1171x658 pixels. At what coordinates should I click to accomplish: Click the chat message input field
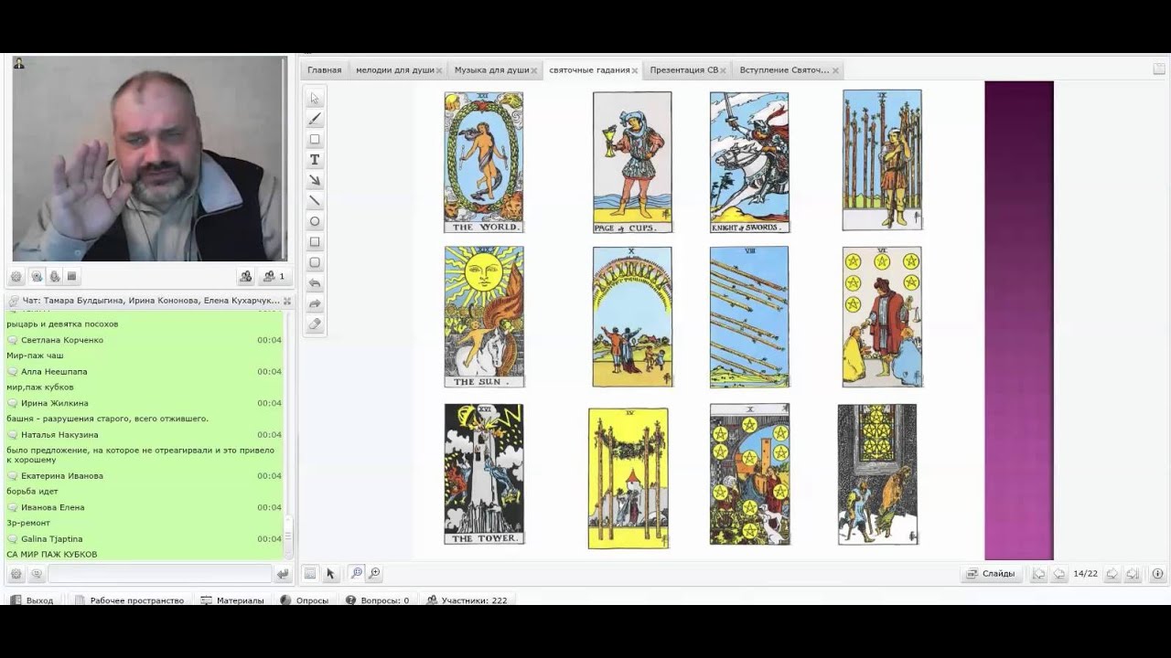[160, 574]
